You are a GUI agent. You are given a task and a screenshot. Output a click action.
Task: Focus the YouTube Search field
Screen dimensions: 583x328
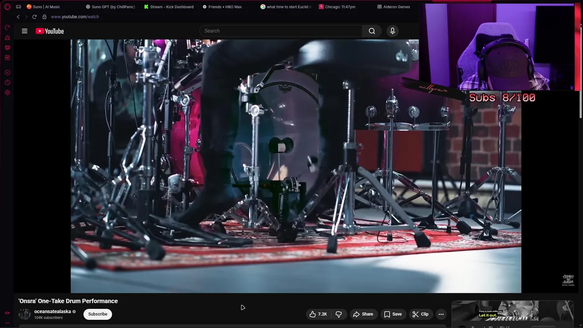tap(281, 31)
